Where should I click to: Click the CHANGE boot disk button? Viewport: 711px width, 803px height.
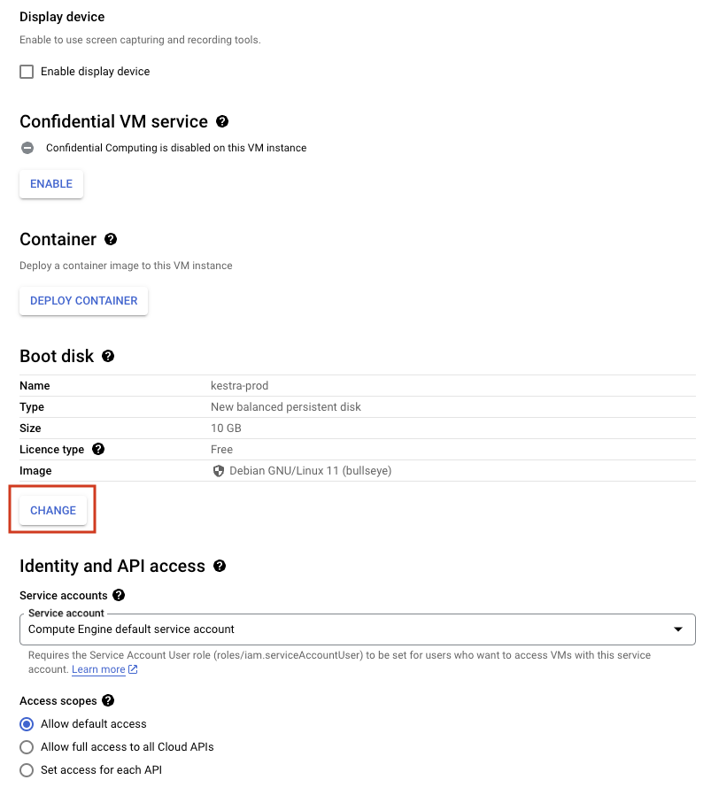click(x=53, y=511)
